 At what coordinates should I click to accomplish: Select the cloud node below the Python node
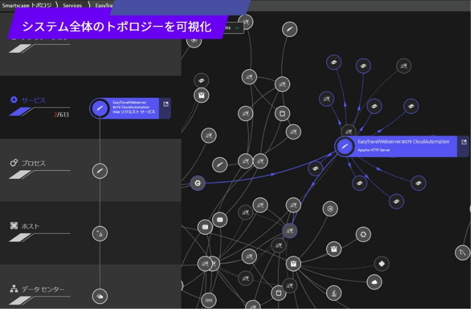point(374,282)
